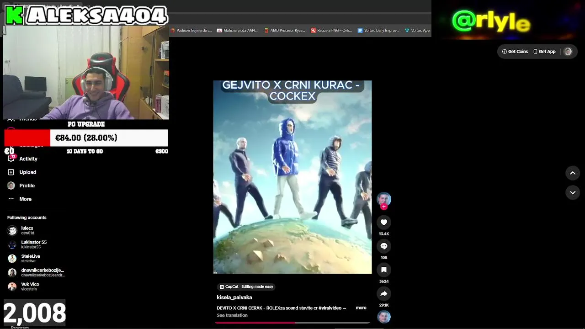The width and height of the screenshot is (585, 329).
Task: Go to previous video with up arrow
Action: [x=573, y=173]
